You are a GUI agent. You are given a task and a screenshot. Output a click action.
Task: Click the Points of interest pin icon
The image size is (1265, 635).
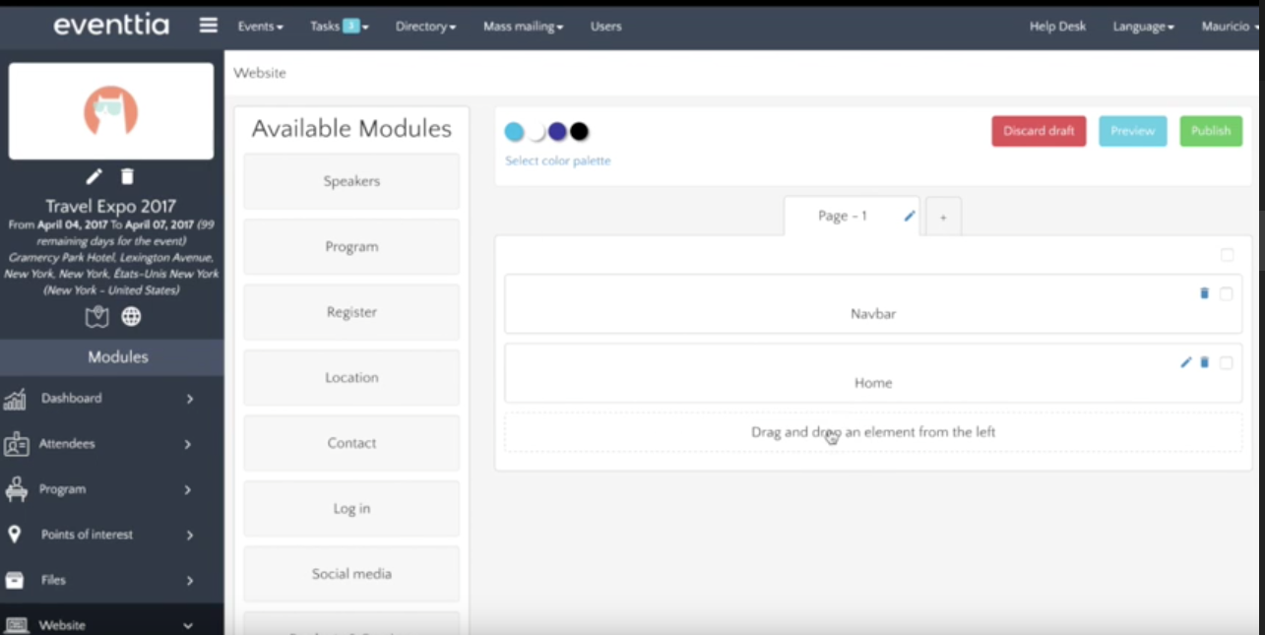click(14, 535)
